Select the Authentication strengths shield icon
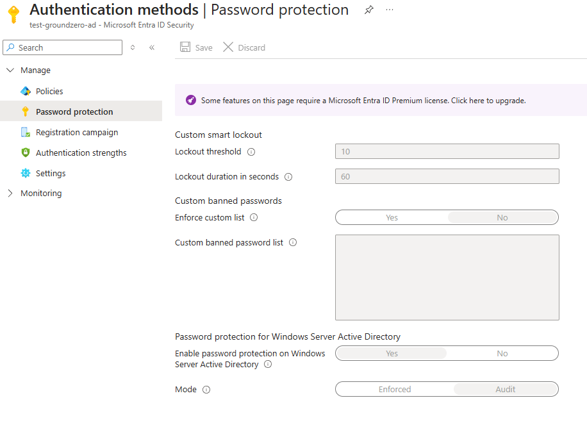Screen dimensions: 587x439 click(x=26, y=153)
